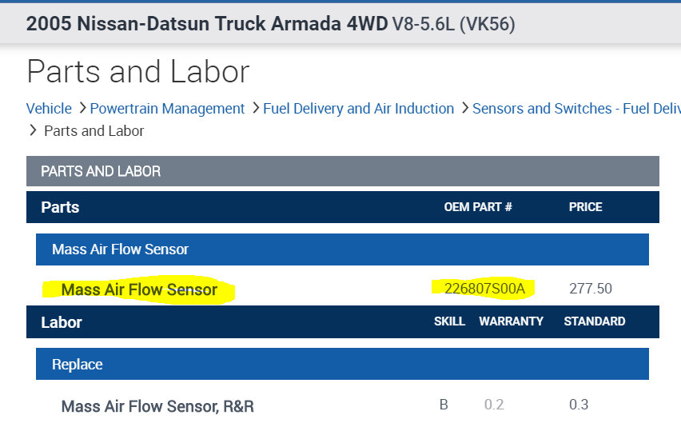This screenshot has height=439, width=681.
Task: Click highlighted Mass Air Flow Sensor part
Action: tap(139, 289)
